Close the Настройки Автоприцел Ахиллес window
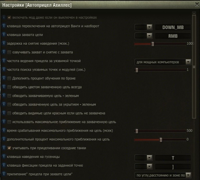This screenshot has width=200, height=180. click(x=197, y=4)
